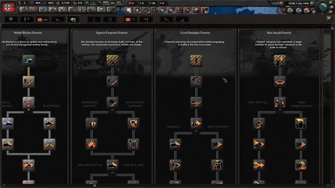The width and height of the screenshot is (335, 188).
Task: Select the third doctrine under Deep Battle branch
Action: (x=259, y=165)
